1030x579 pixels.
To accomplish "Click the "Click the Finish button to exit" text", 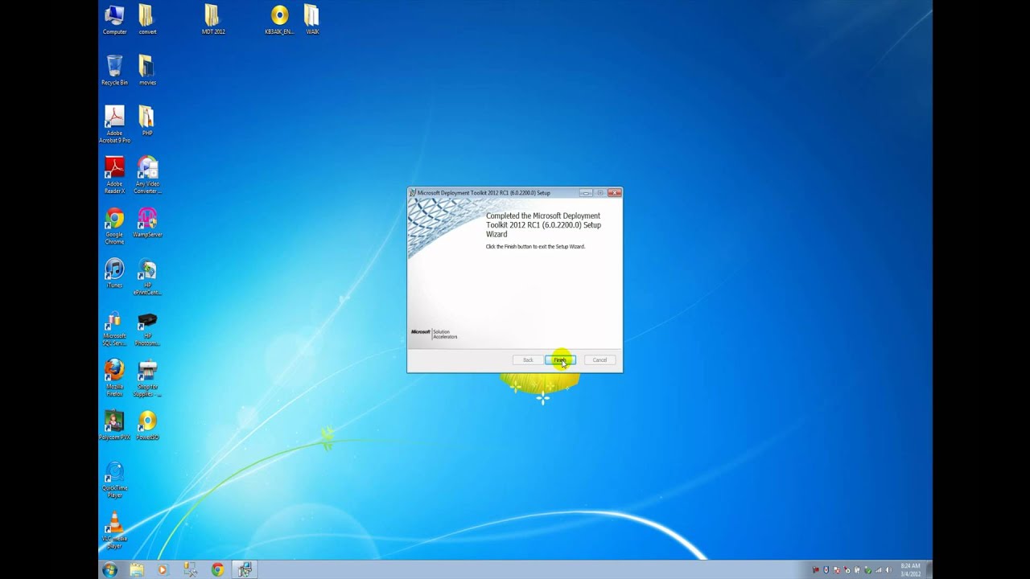I will tap(535, 247).
